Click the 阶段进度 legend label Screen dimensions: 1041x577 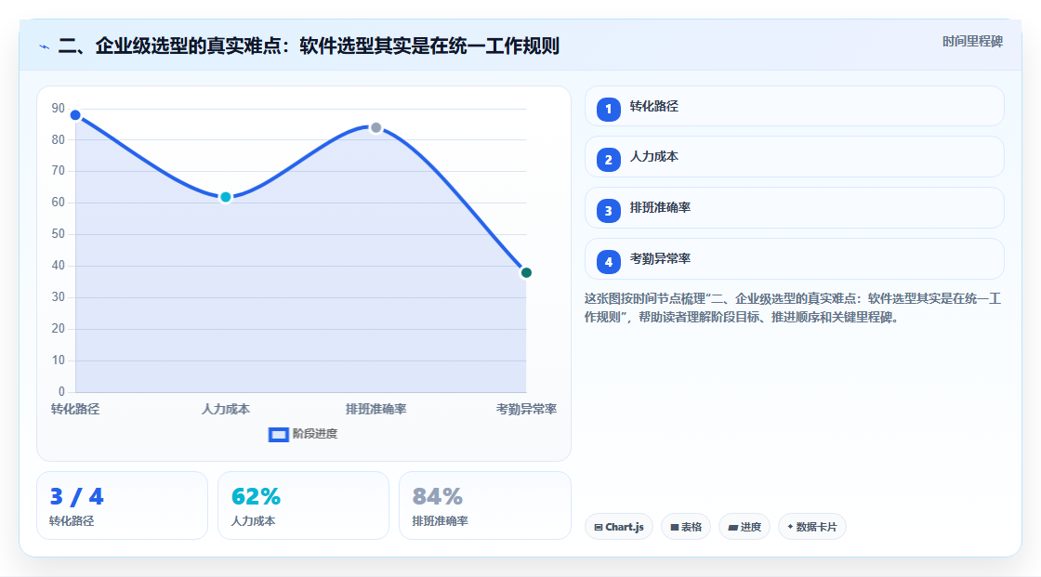(315, 434)
